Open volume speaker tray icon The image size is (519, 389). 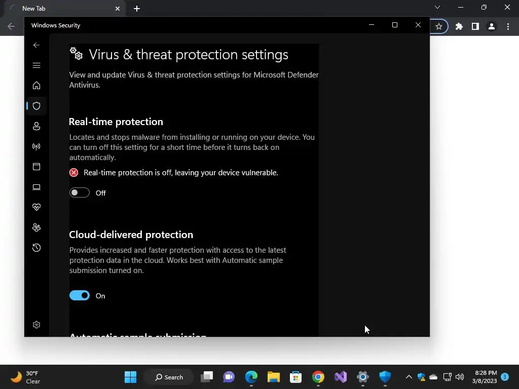point(460,377)
